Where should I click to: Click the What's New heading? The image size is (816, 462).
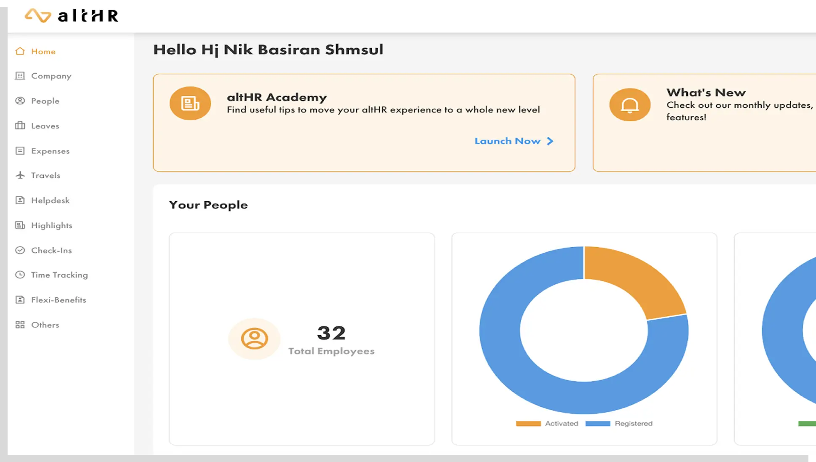pyautogui.click(x=706, y=93)
